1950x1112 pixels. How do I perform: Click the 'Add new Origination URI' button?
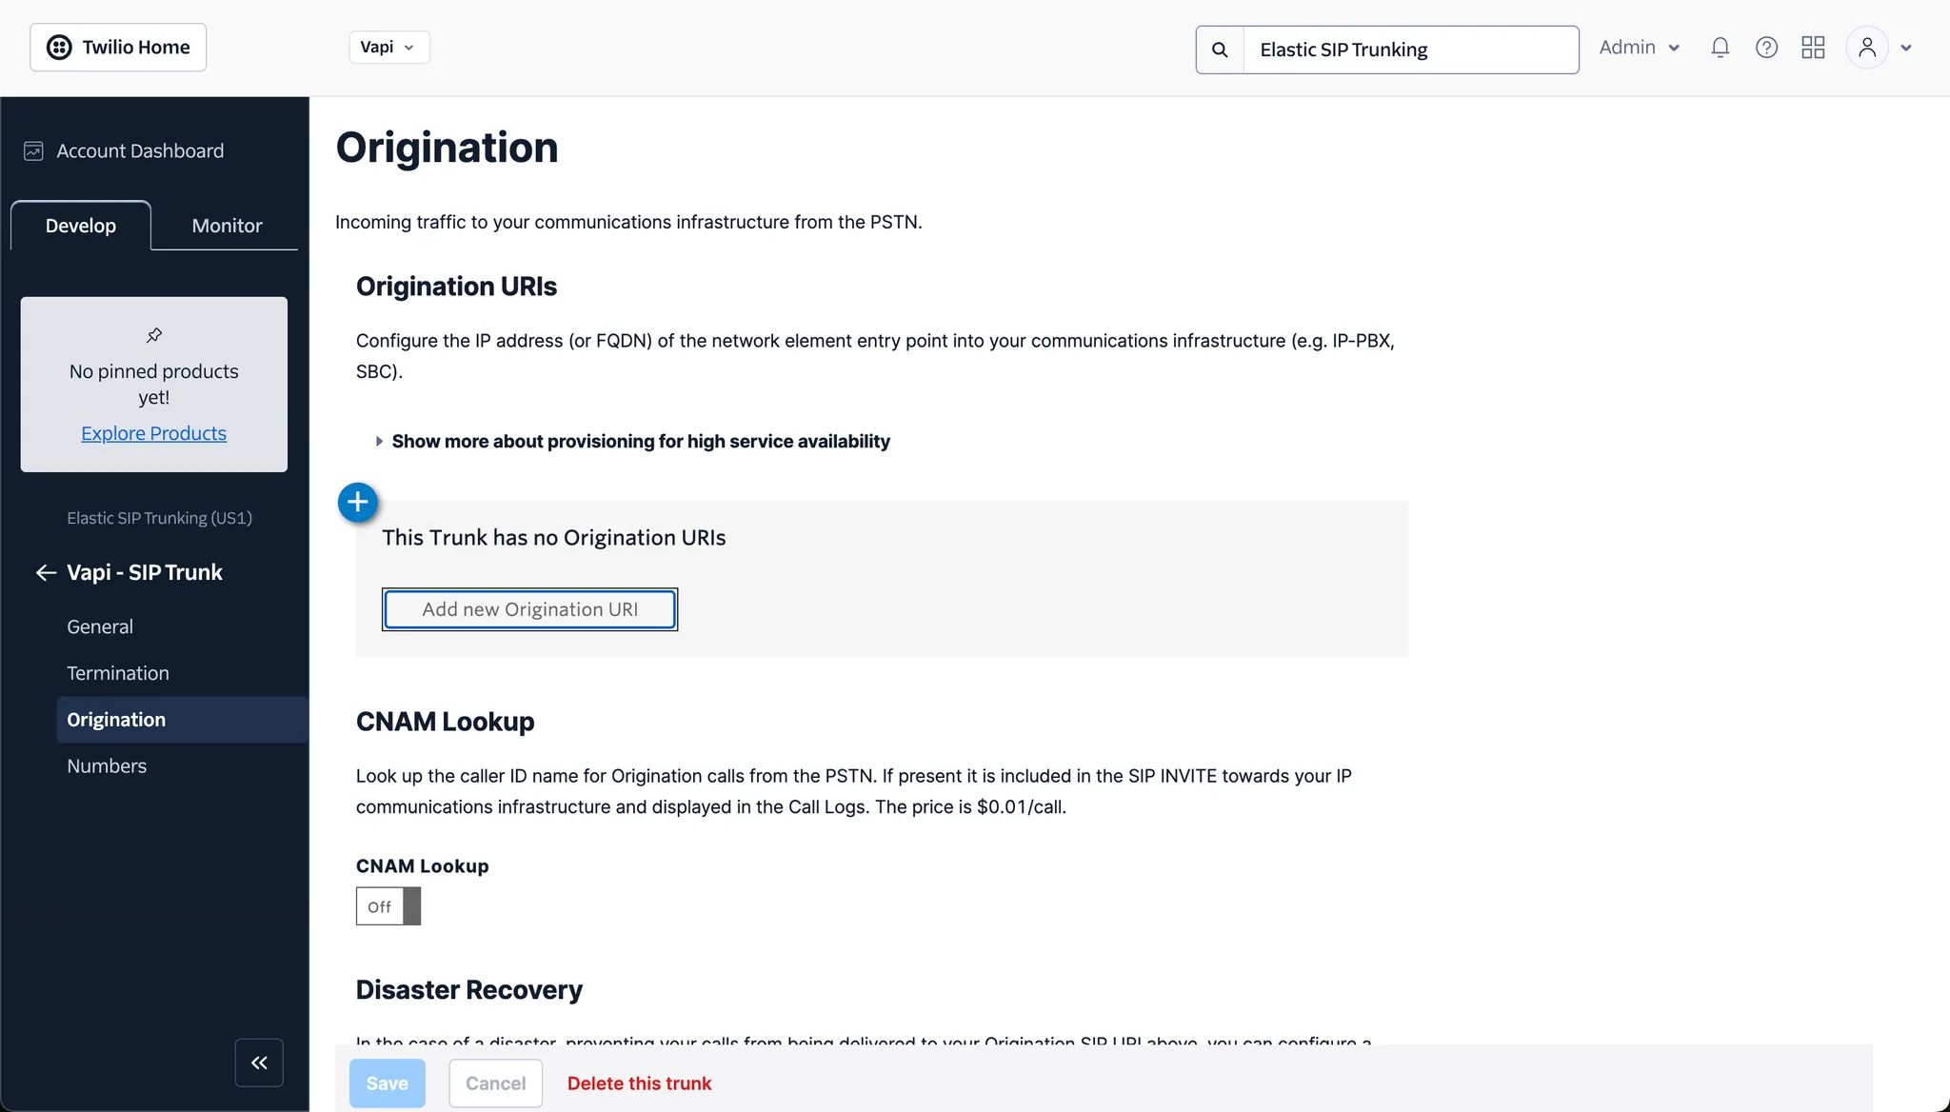(529, 609)
